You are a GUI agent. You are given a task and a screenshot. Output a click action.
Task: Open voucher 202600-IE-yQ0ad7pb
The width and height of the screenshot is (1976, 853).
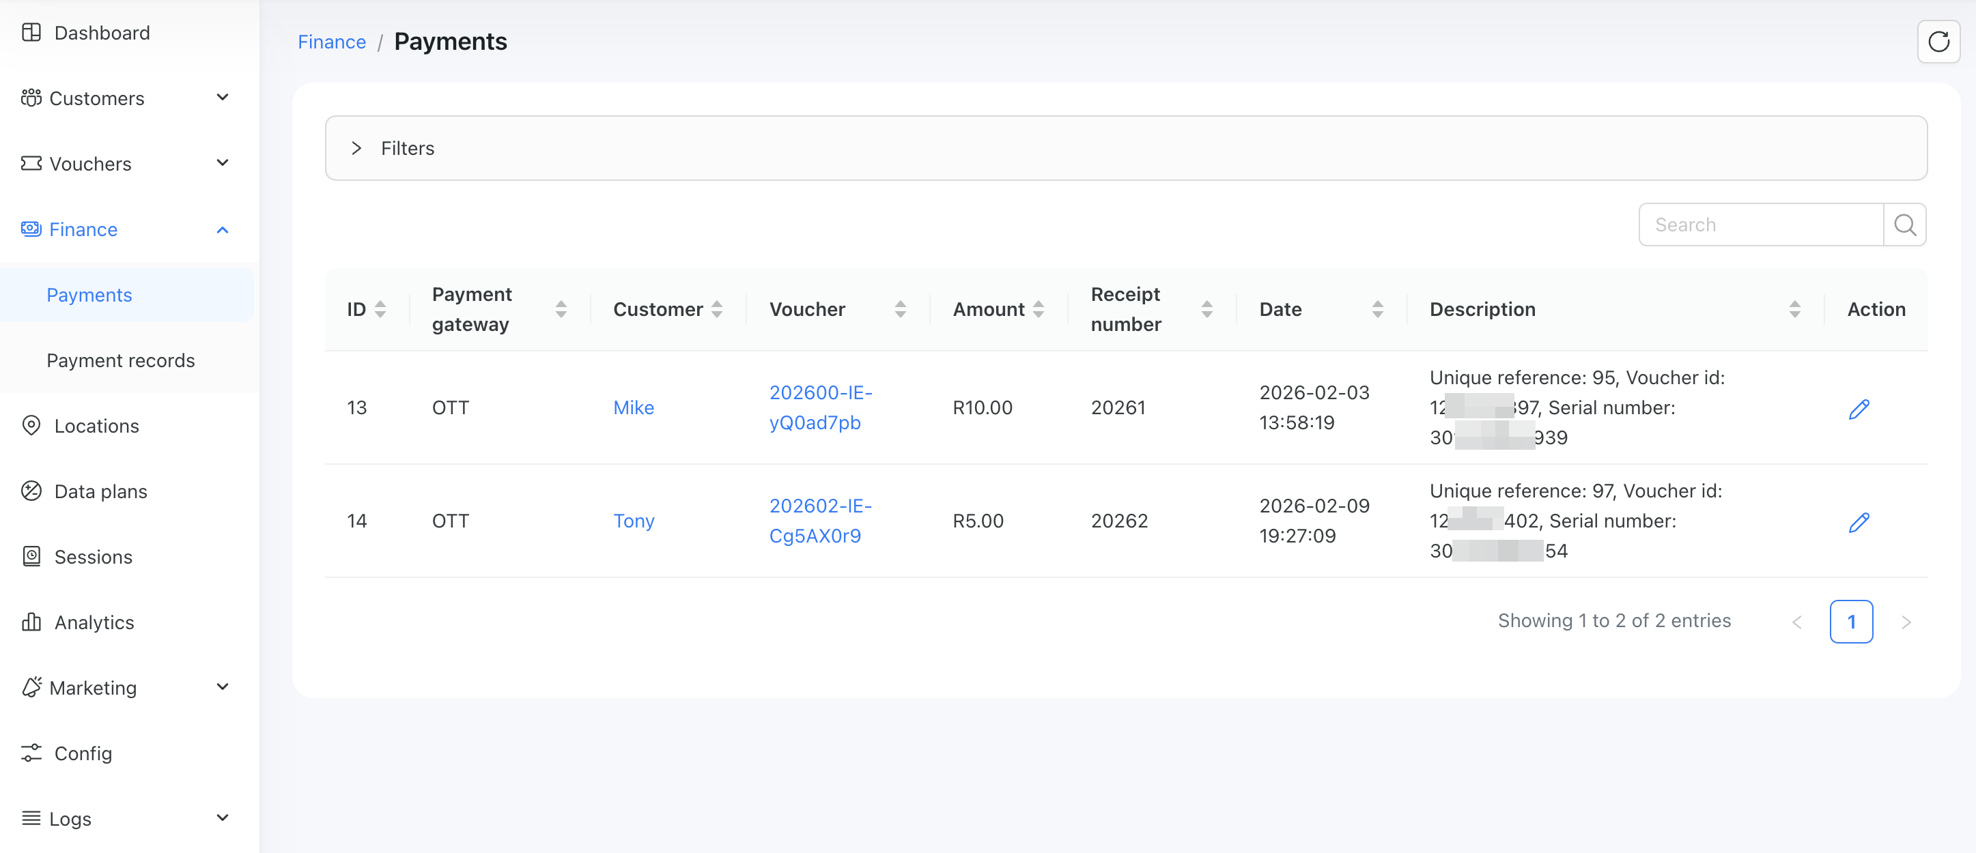pyautogui.click(x=820, y=407)
